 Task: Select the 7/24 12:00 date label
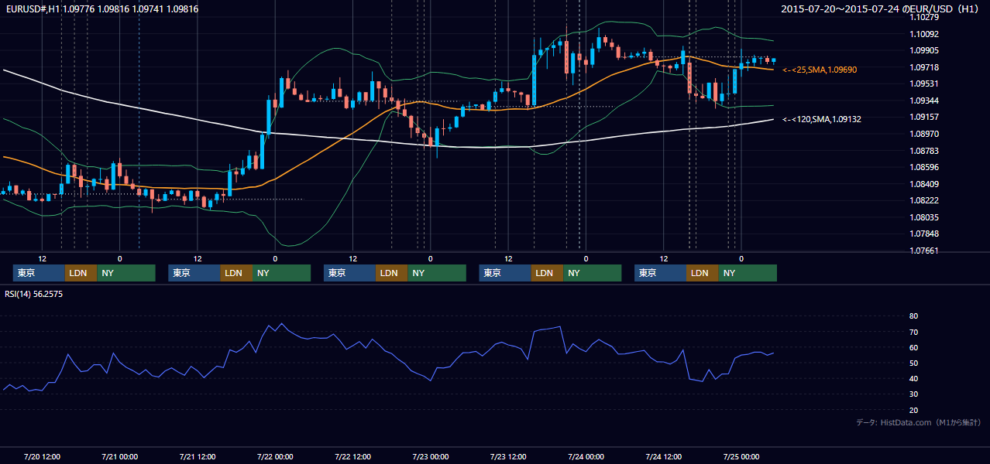click(663, 456)
